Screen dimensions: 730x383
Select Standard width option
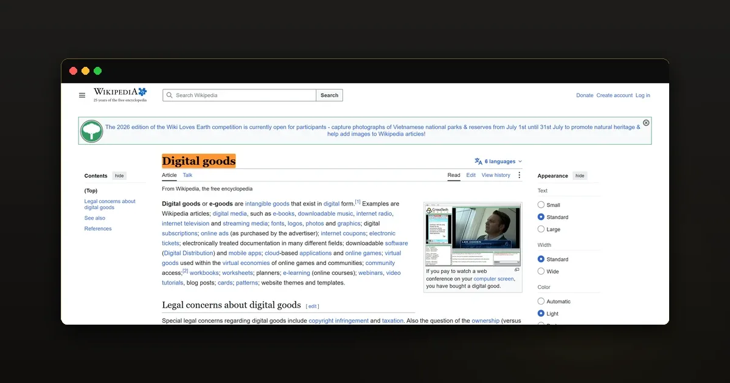tap(541, 259)
